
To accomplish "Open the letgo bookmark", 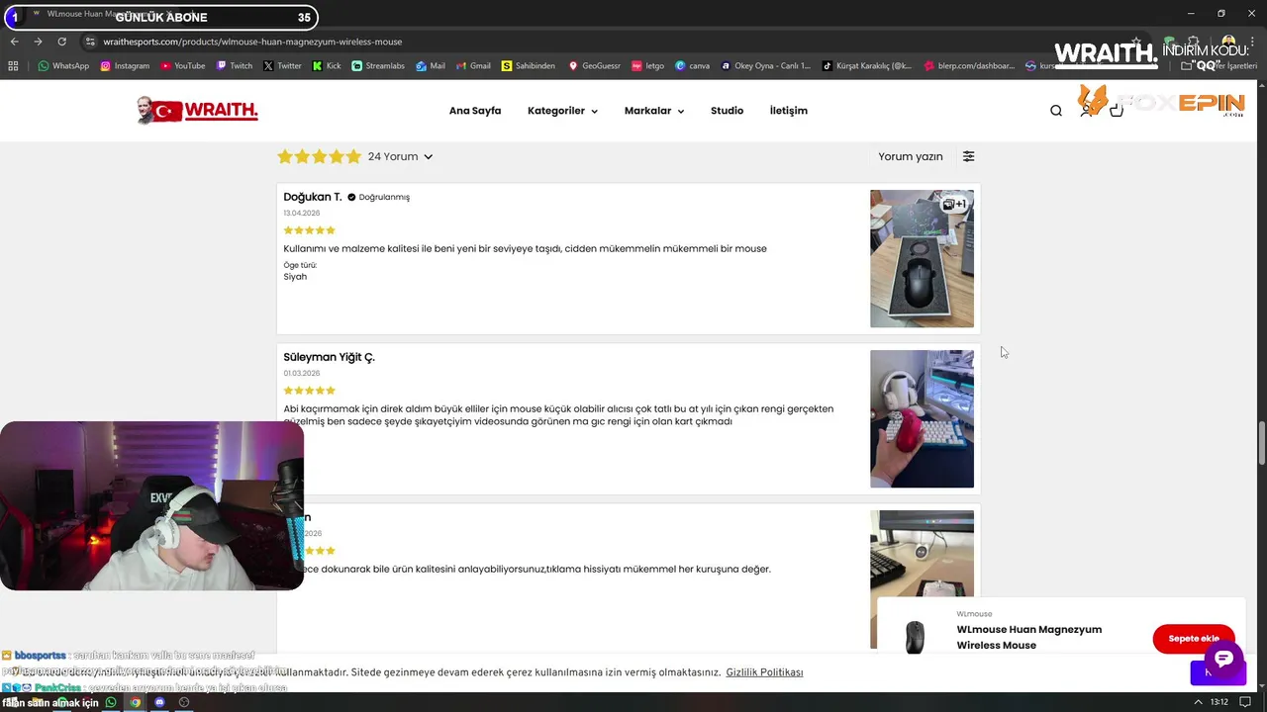I will 647,66.
